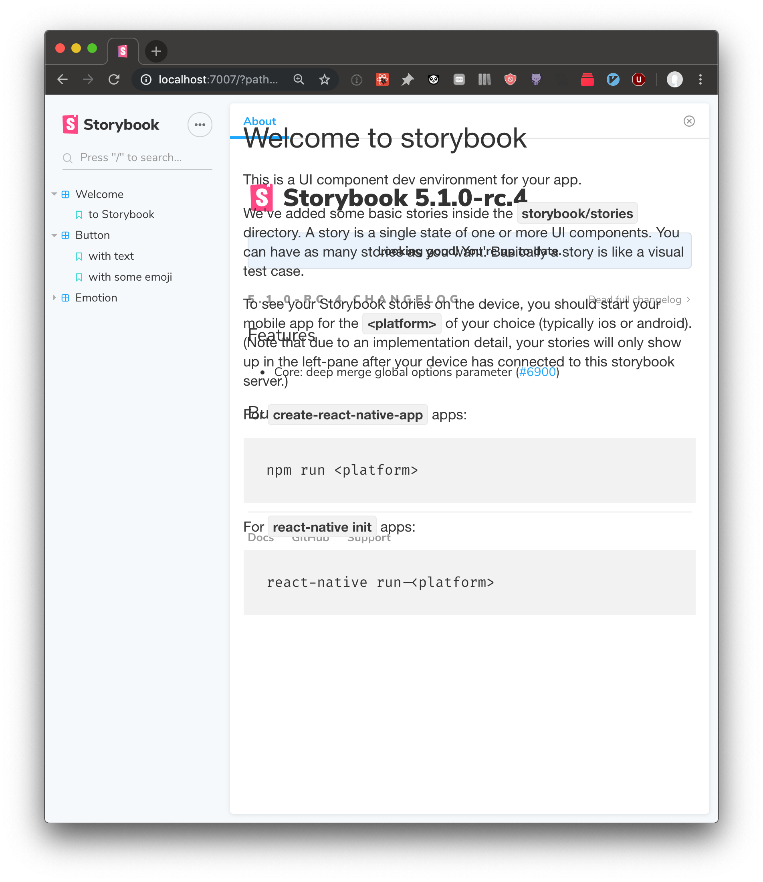Select the Button component in tree

point(93,235)
